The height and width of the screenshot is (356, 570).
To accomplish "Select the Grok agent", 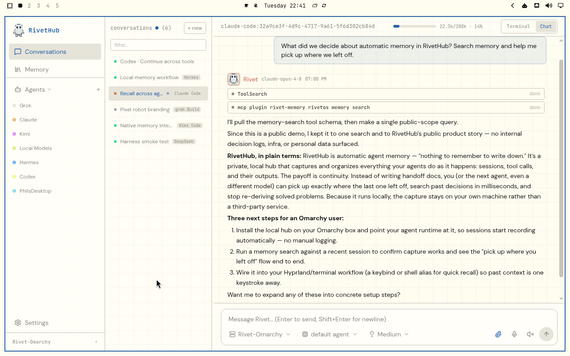I will click(x=25, y=105).
